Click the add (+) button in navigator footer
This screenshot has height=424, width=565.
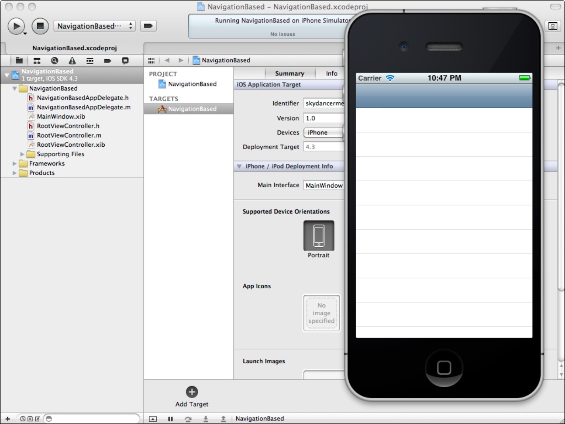[8, 418]
